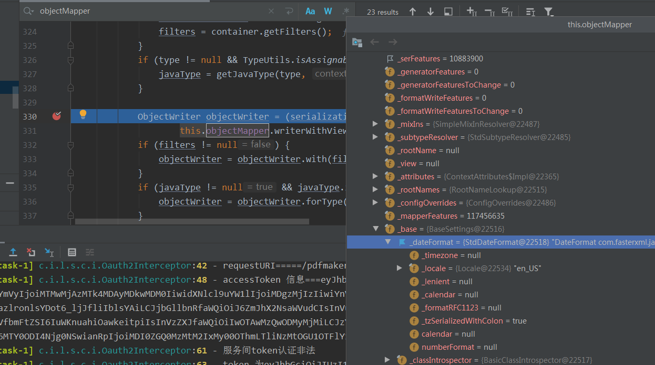This screenshot has height=365, width=655.
Task: Click the back arrow in popup
Action: (x=375, y=42)
